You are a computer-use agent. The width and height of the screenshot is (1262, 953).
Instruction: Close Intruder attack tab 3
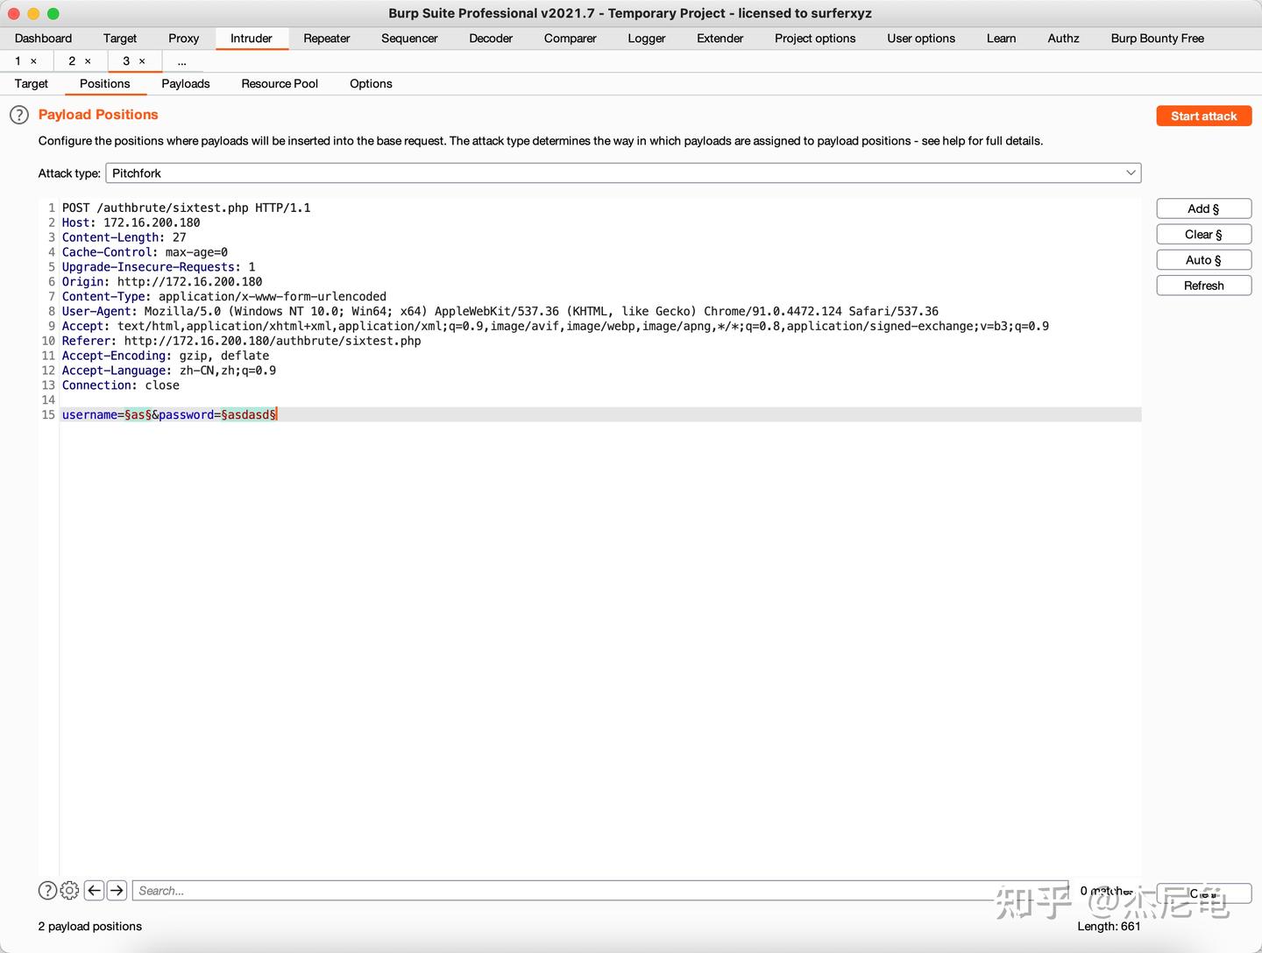[142, 61]
